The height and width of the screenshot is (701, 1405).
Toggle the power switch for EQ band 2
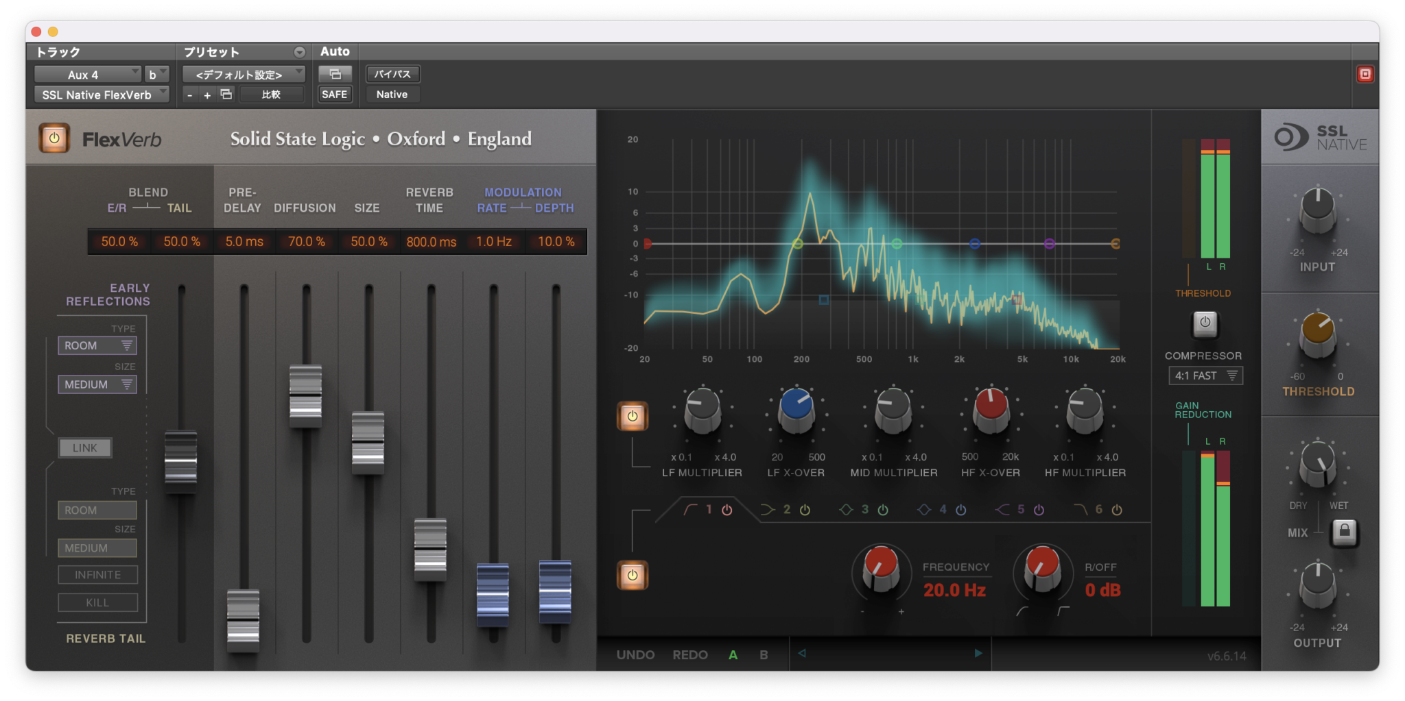(804, 509)
